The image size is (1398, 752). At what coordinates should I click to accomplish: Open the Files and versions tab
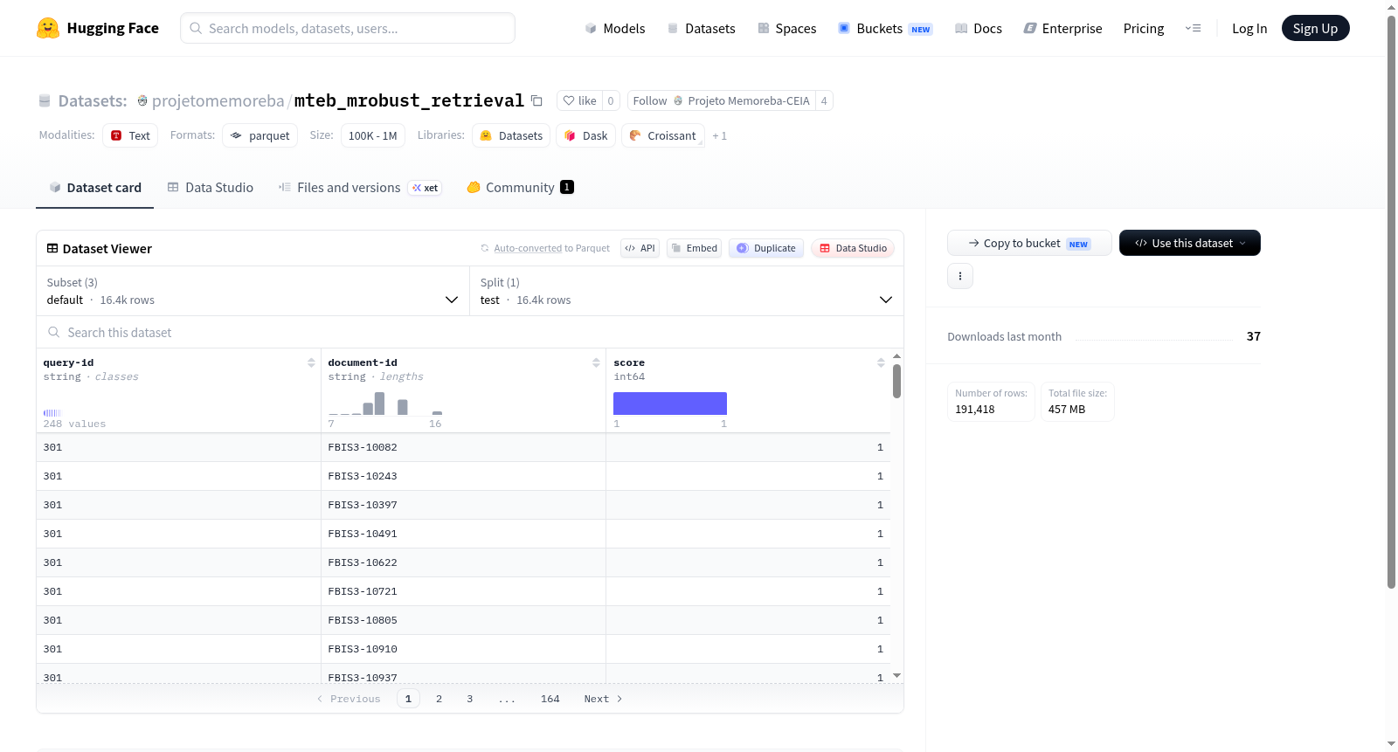coord(360,188)
